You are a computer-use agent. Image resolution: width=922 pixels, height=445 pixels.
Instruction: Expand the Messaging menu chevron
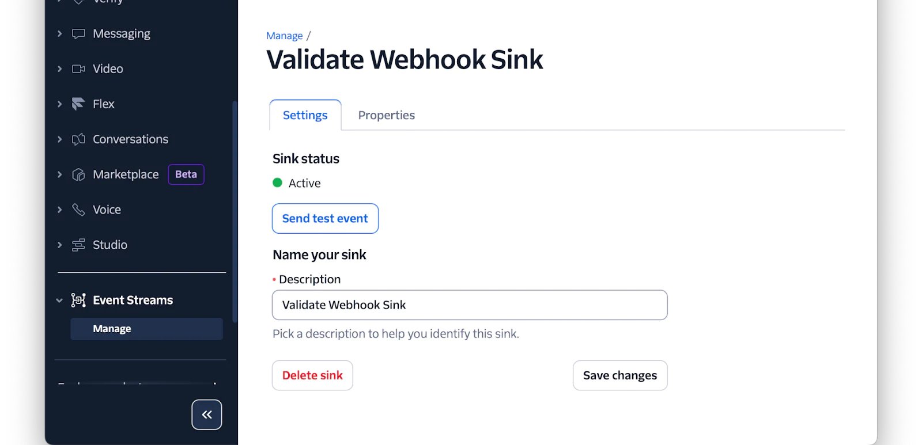59,34
